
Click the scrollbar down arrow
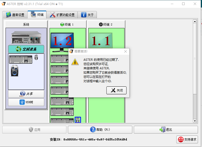click(x=195, y=121)
